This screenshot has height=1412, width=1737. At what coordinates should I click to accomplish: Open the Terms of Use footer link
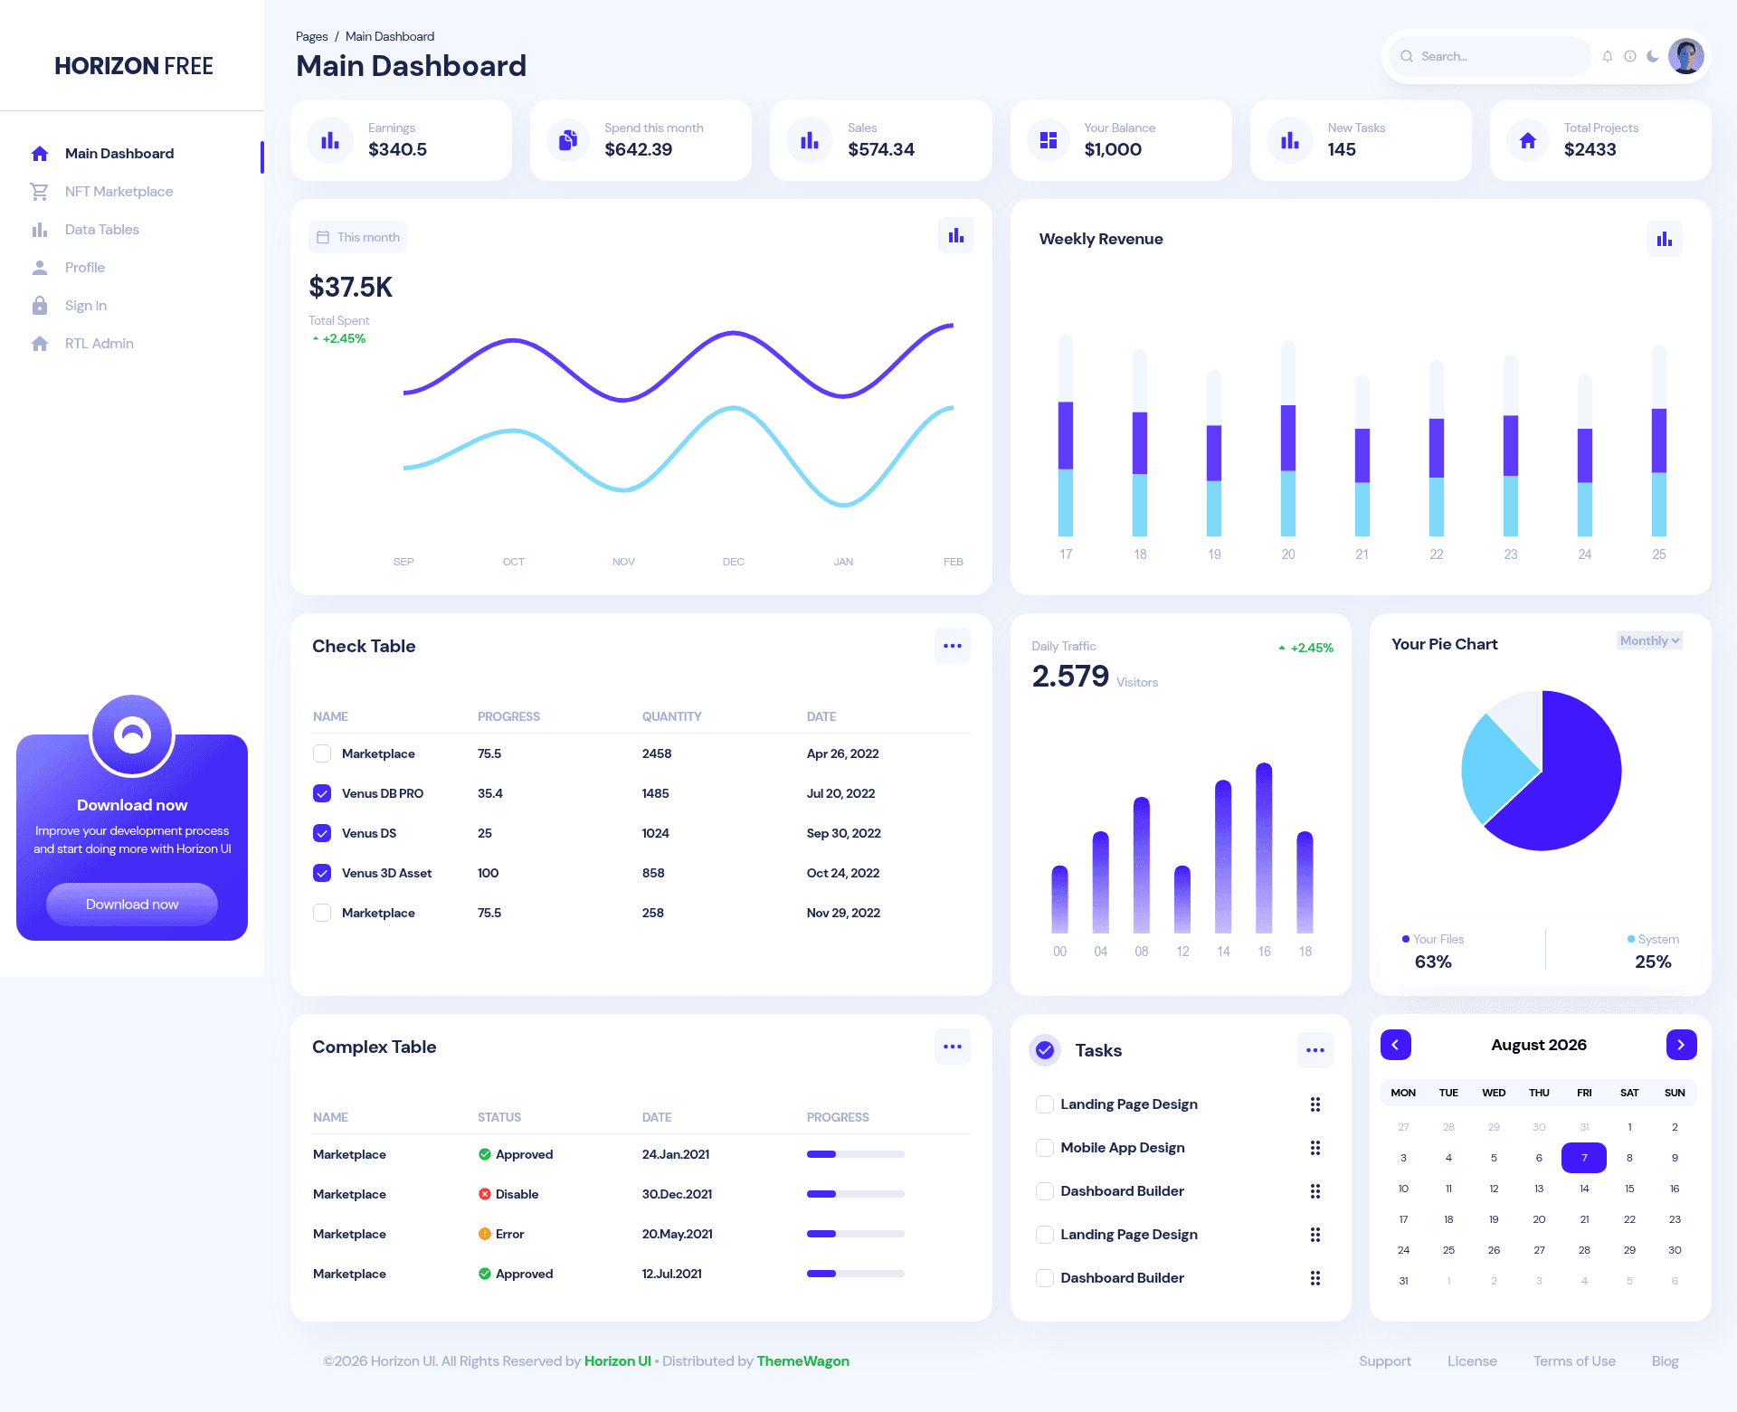(x=1574, y=1361)
